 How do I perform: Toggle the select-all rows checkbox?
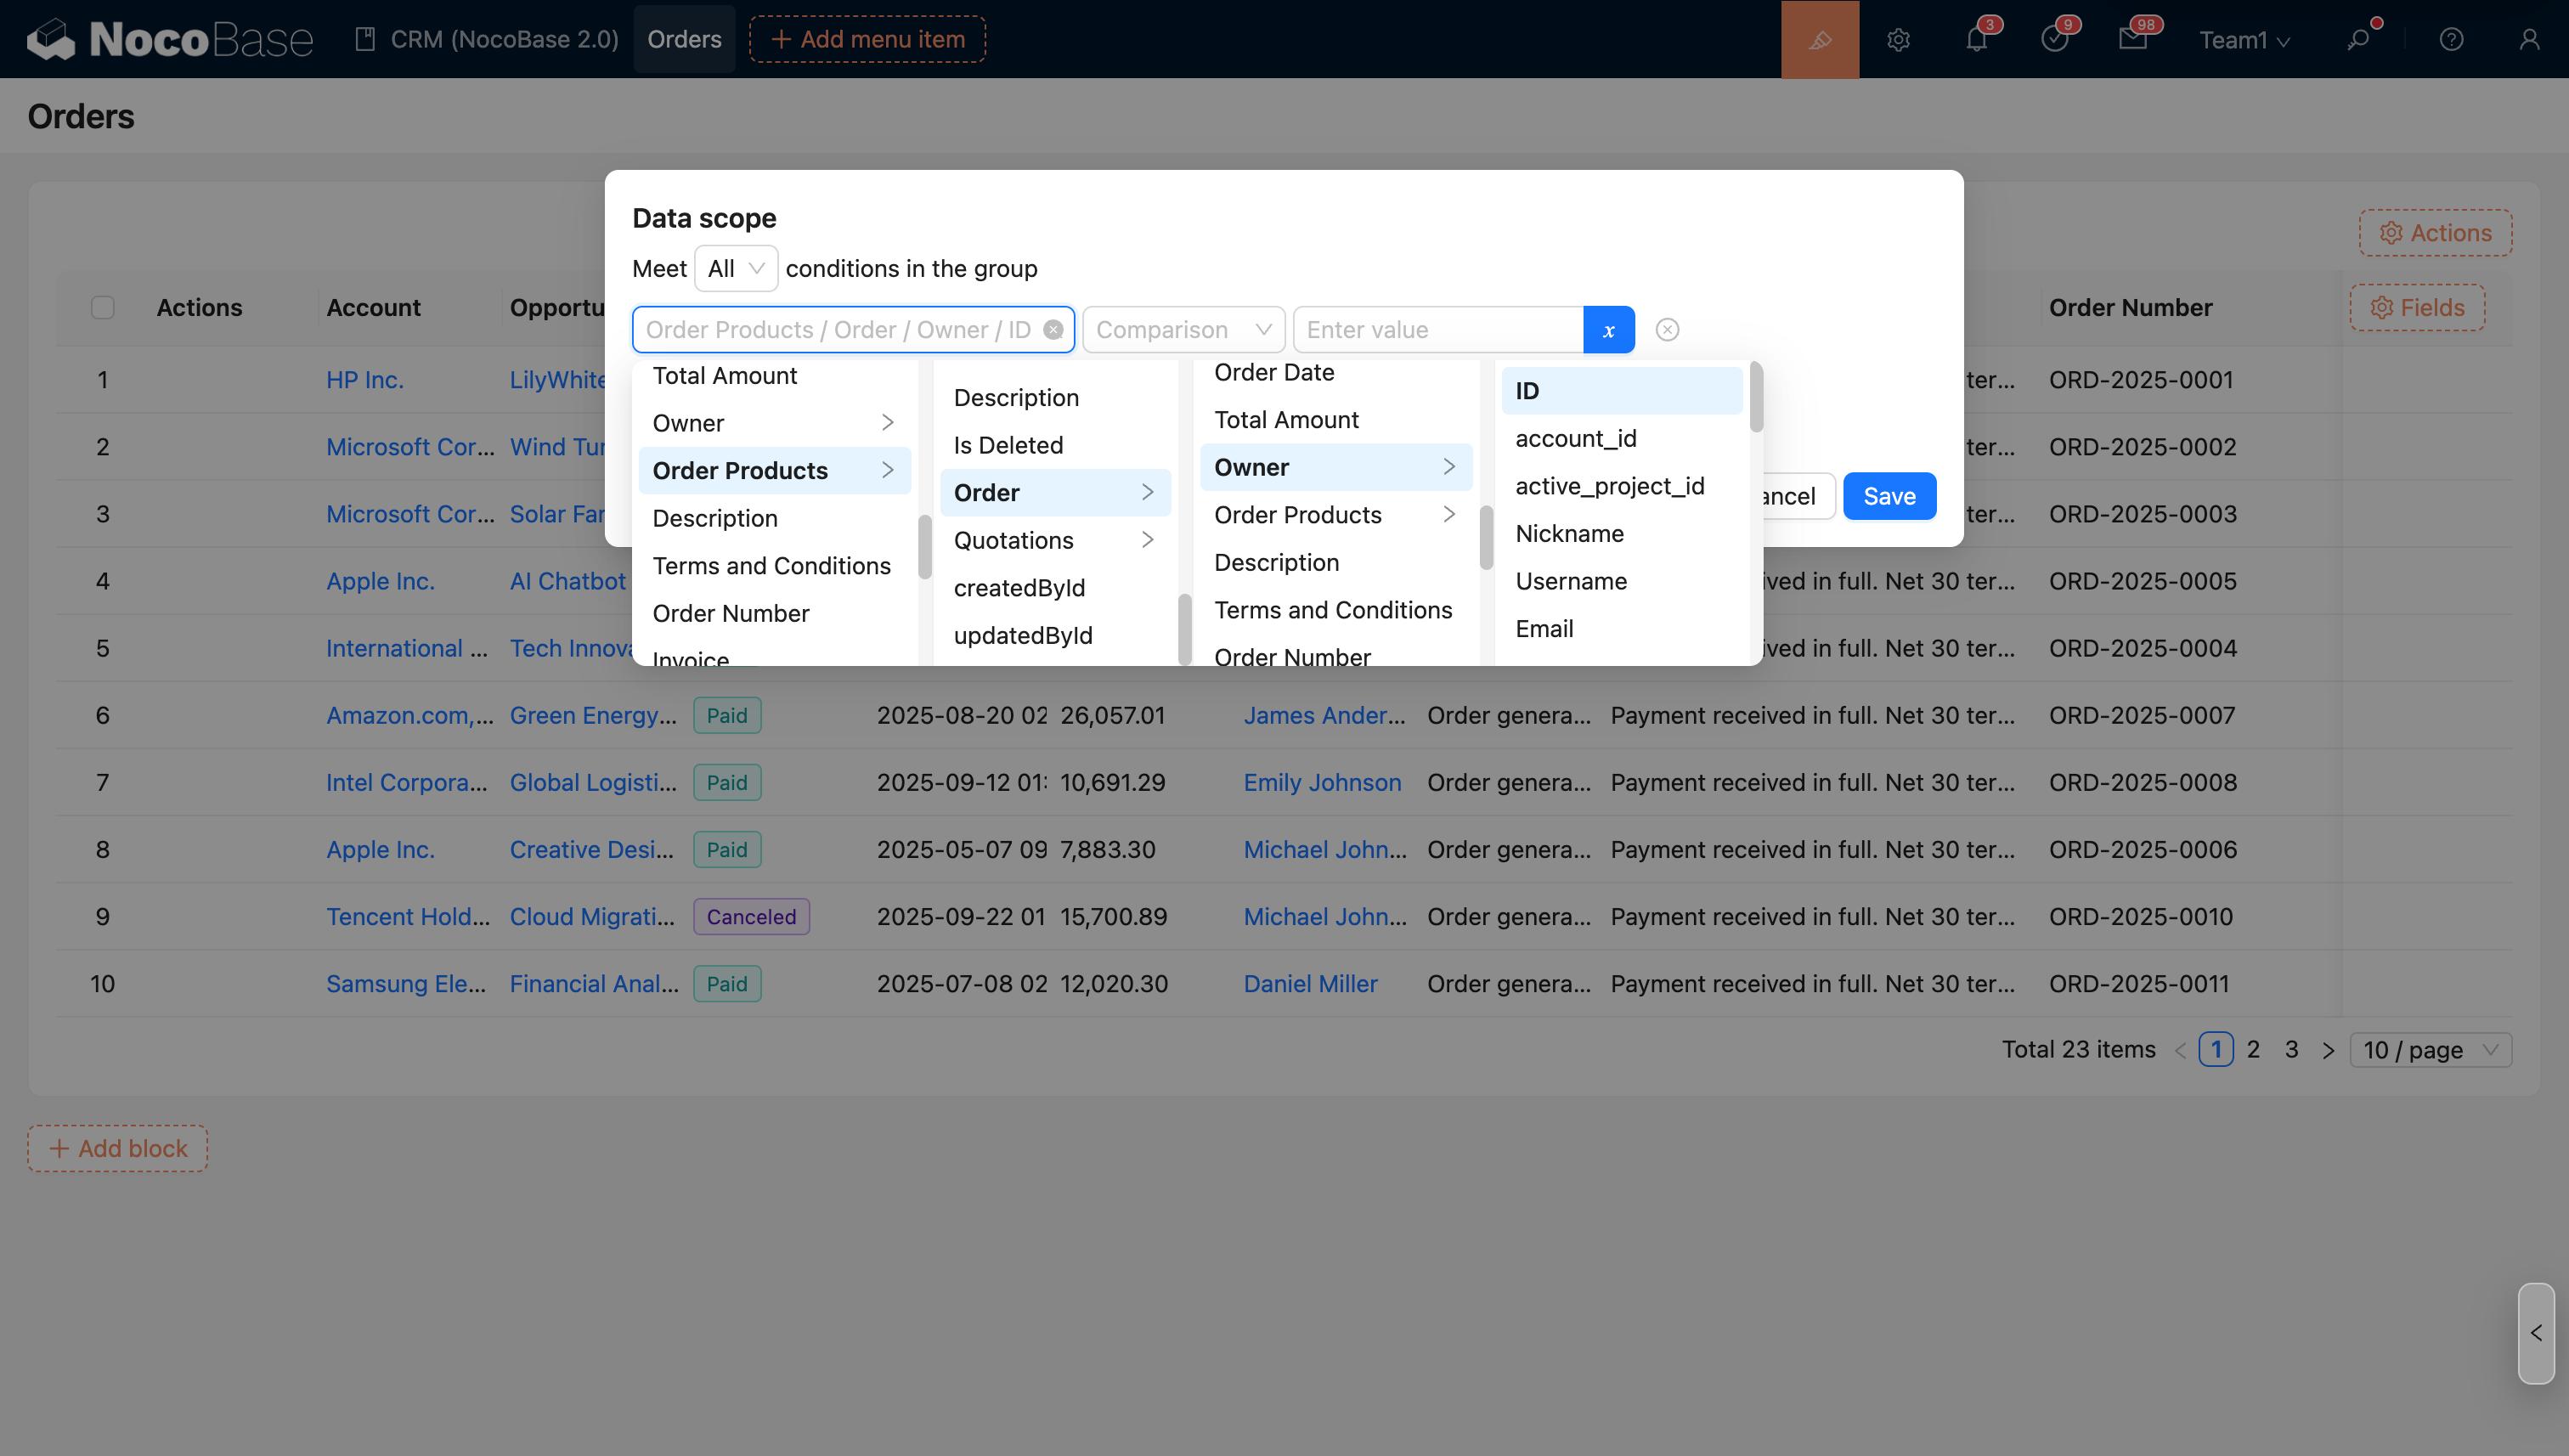pos(102,307)
